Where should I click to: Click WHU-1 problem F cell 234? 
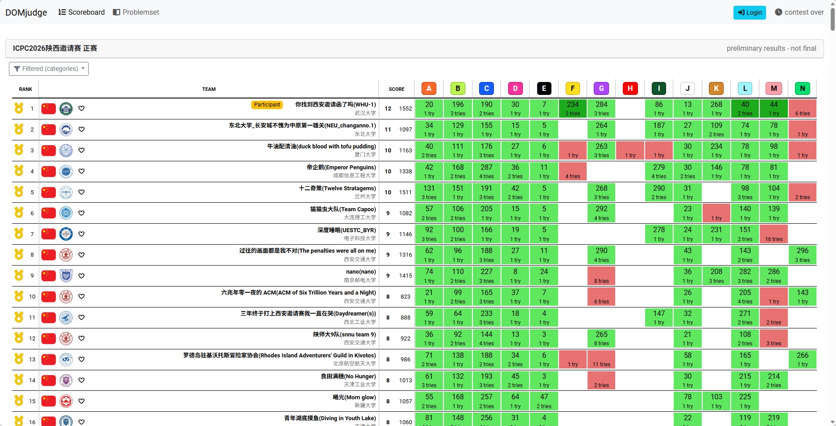573,108
